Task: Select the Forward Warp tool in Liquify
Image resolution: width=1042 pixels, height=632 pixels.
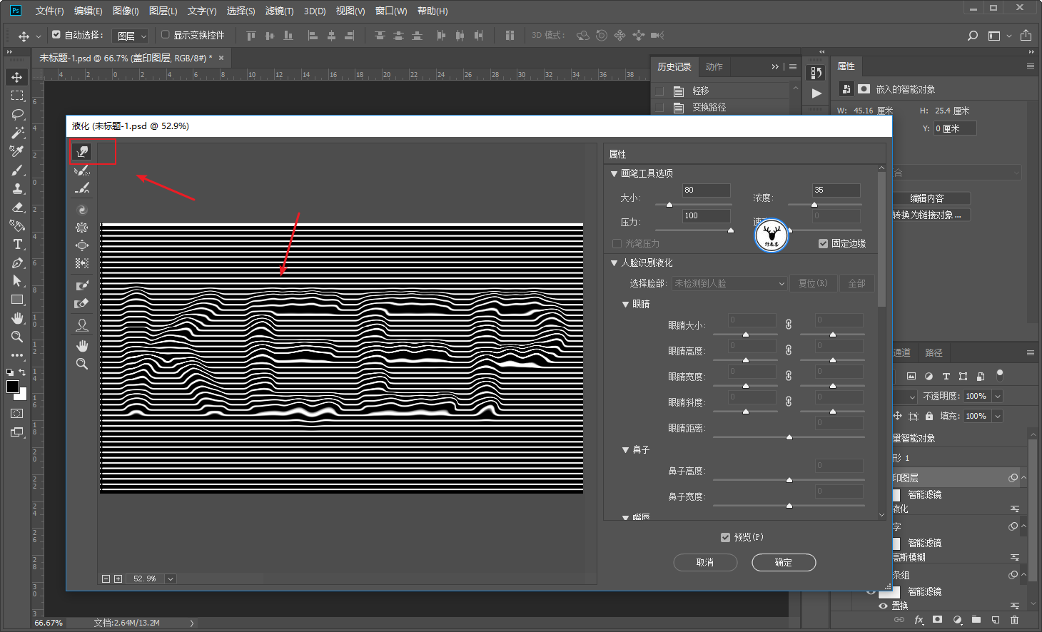Action: pos(82,151)
